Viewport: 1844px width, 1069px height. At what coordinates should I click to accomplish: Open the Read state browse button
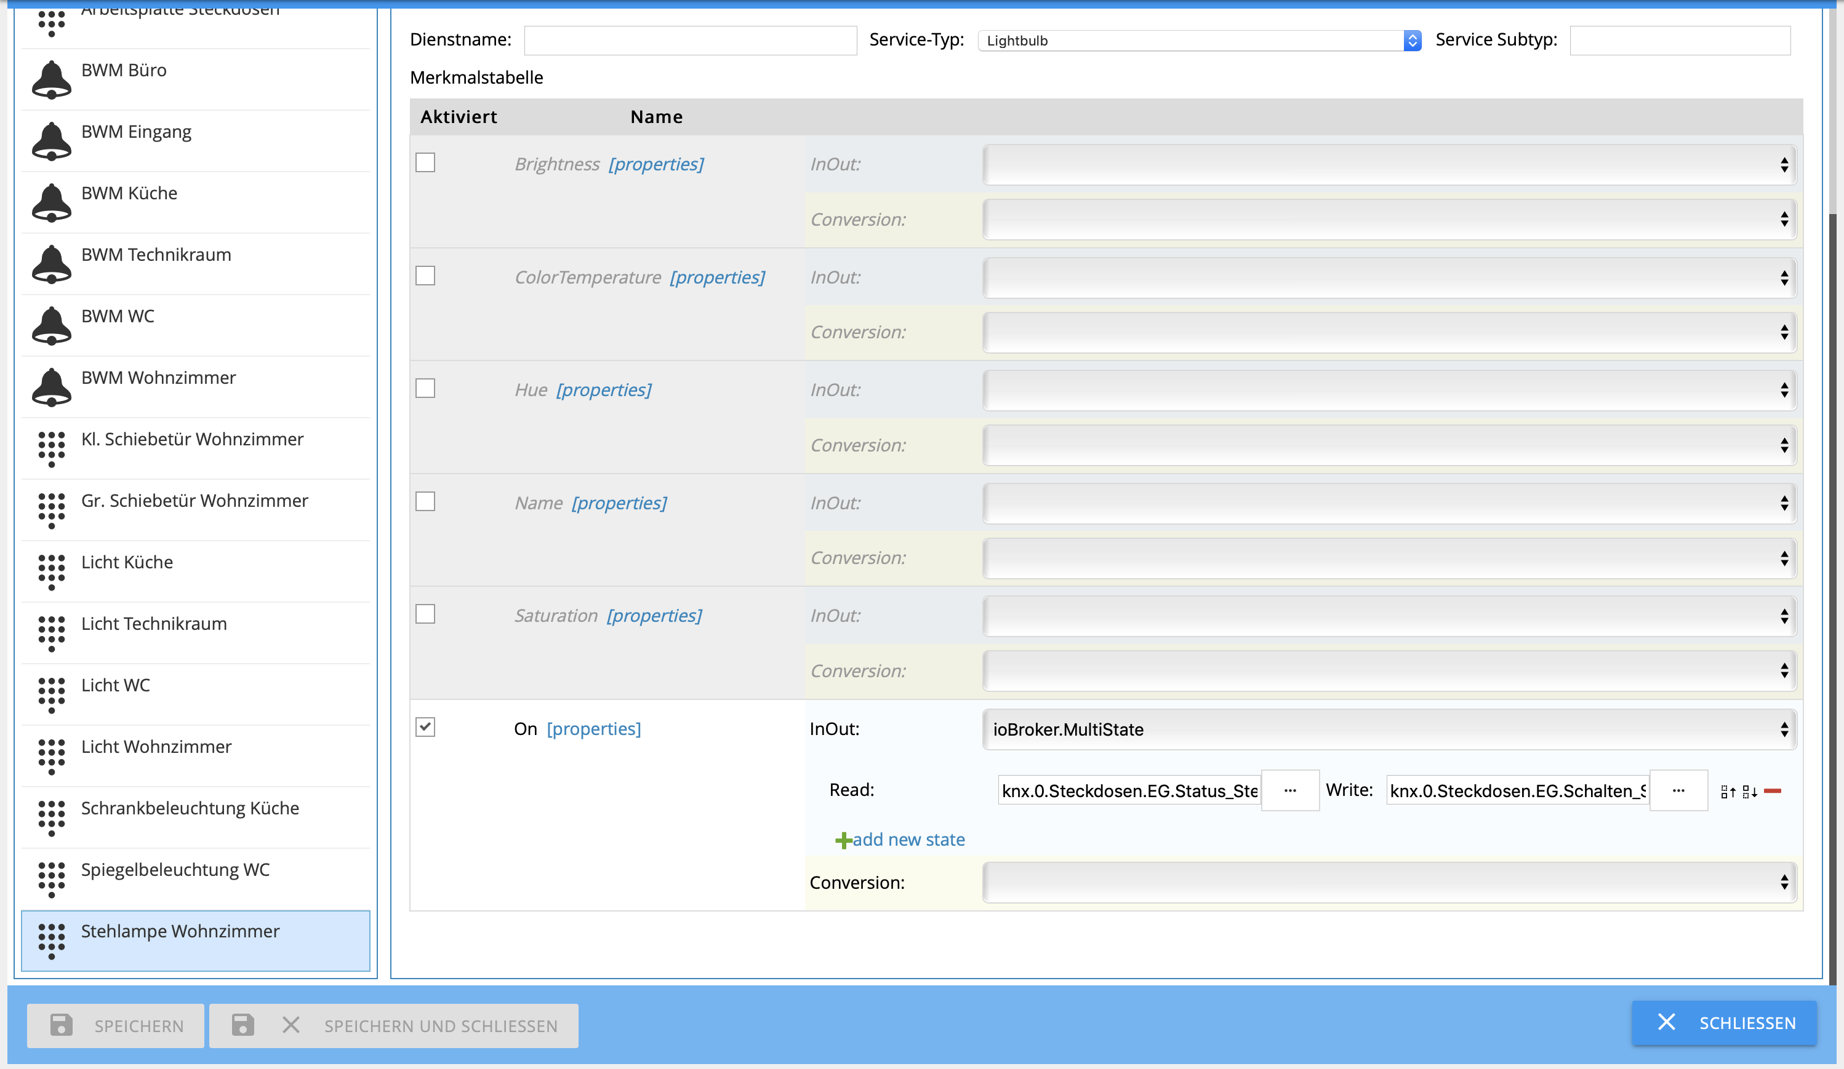click(1289, 790)
